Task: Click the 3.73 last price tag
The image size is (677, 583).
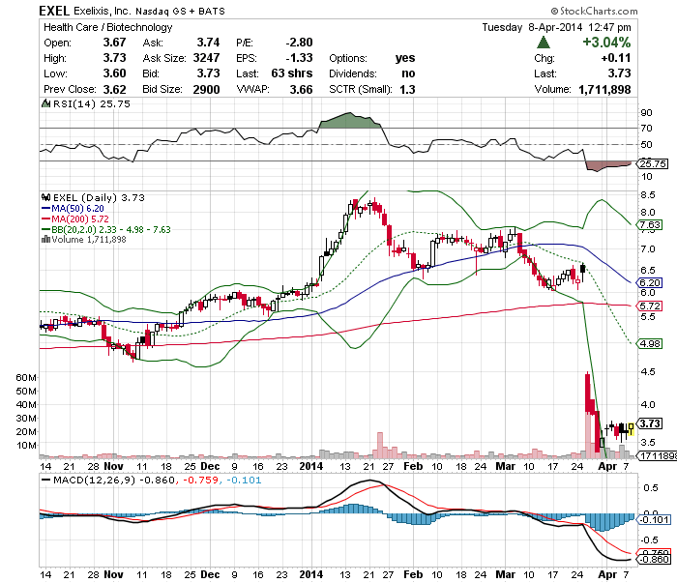Action: click(650, 423)
